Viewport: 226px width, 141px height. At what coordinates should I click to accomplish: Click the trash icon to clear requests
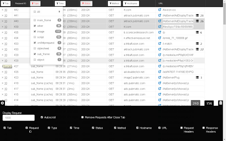(x=220, y=103)
